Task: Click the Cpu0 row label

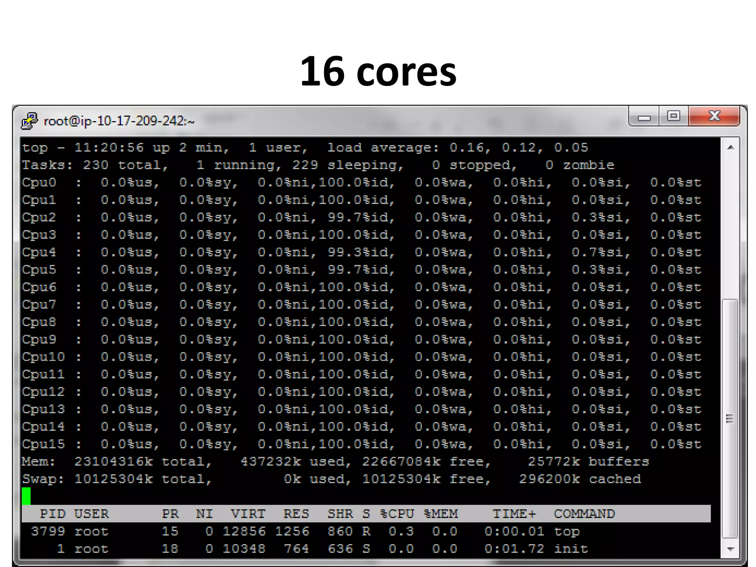Action: coord(39,183)
